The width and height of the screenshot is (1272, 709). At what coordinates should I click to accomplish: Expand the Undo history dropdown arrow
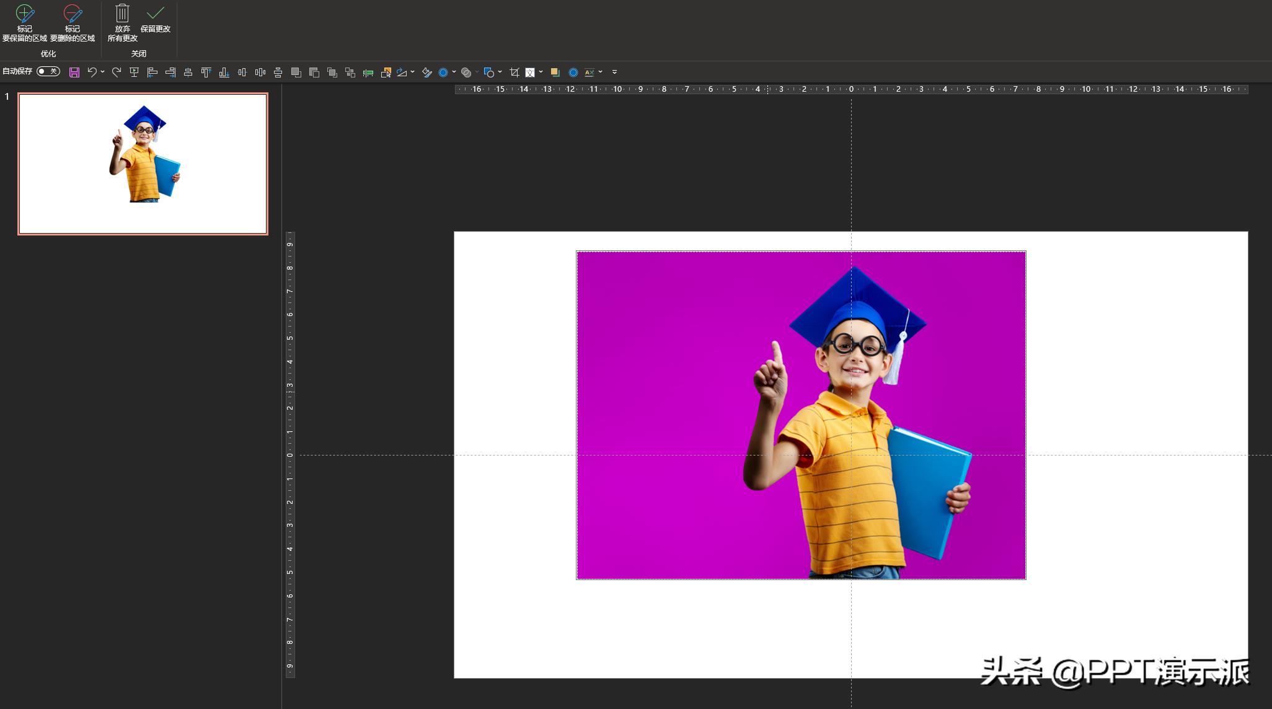pyautogui.click(x=103, y=72)
